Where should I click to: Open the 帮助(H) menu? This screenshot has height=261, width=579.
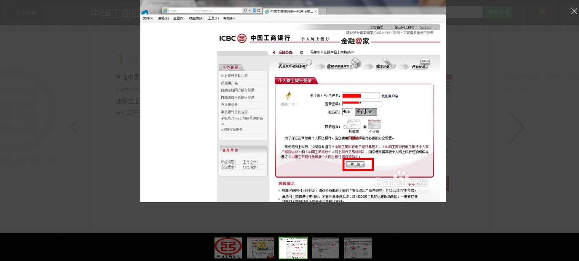point(229,18)
